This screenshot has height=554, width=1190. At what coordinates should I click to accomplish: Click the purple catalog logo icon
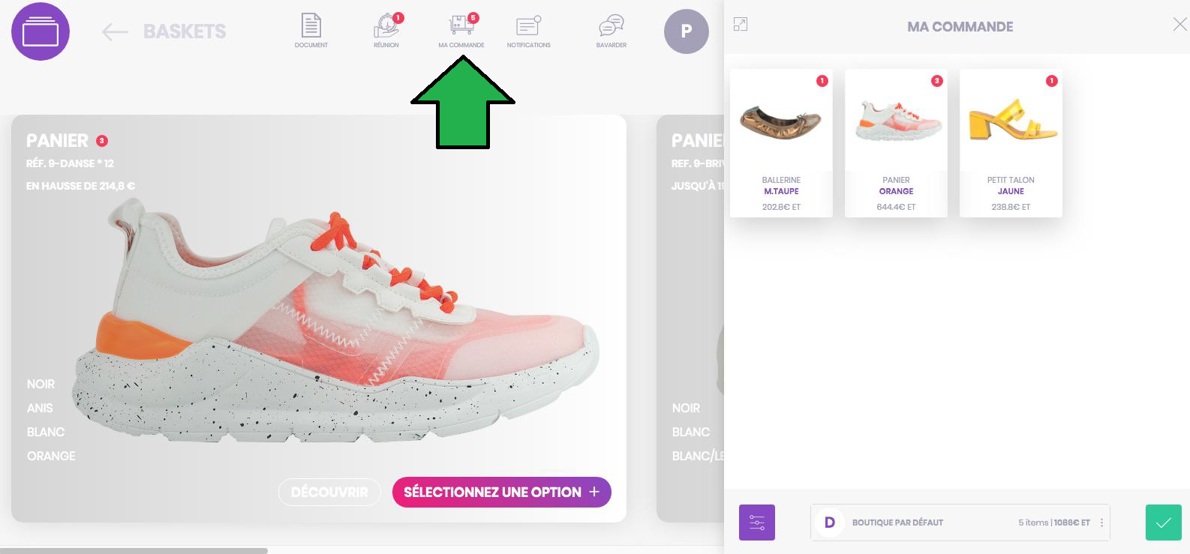(41, 31)
